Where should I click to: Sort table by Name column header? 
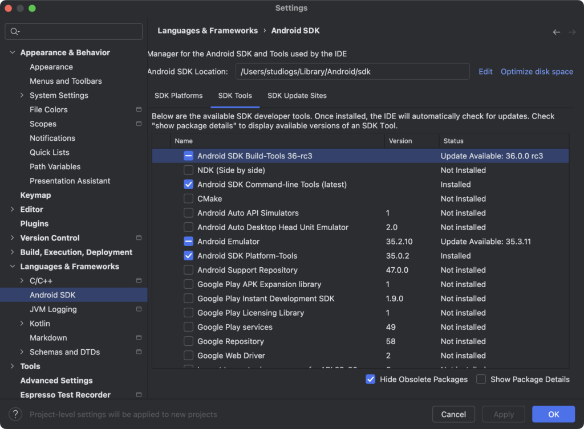click(x=277, y=141)
